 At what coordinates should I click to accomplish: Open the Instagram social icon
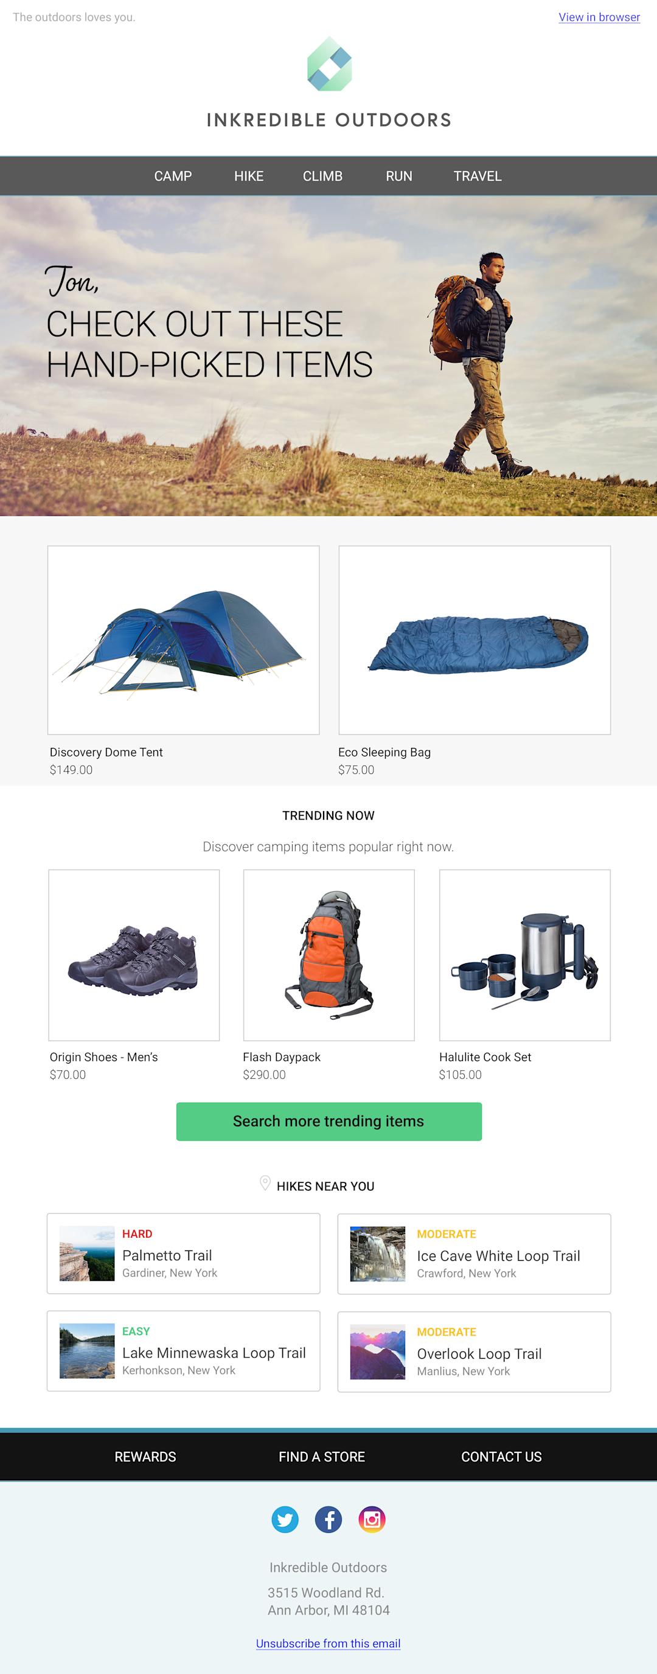(372, 1519)
